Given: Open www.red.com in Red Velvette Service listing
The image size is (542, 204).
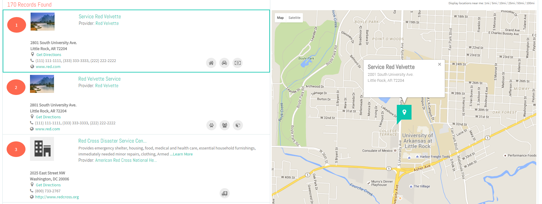Looking at the screenshot, I should pos(47,129).
